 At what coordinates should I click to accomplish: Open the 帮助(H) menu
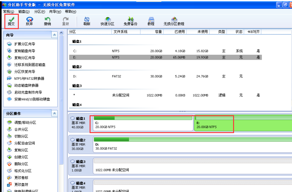coord(70,12)
